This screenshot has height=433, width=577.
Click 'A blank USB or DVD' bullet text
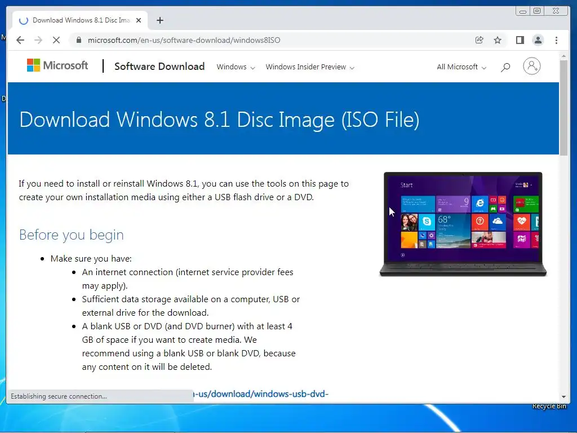[188, 346]
